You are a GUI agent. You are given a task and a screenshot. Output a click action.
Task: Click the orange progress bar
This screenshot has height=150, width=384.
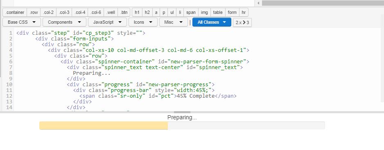coord(104,125)
